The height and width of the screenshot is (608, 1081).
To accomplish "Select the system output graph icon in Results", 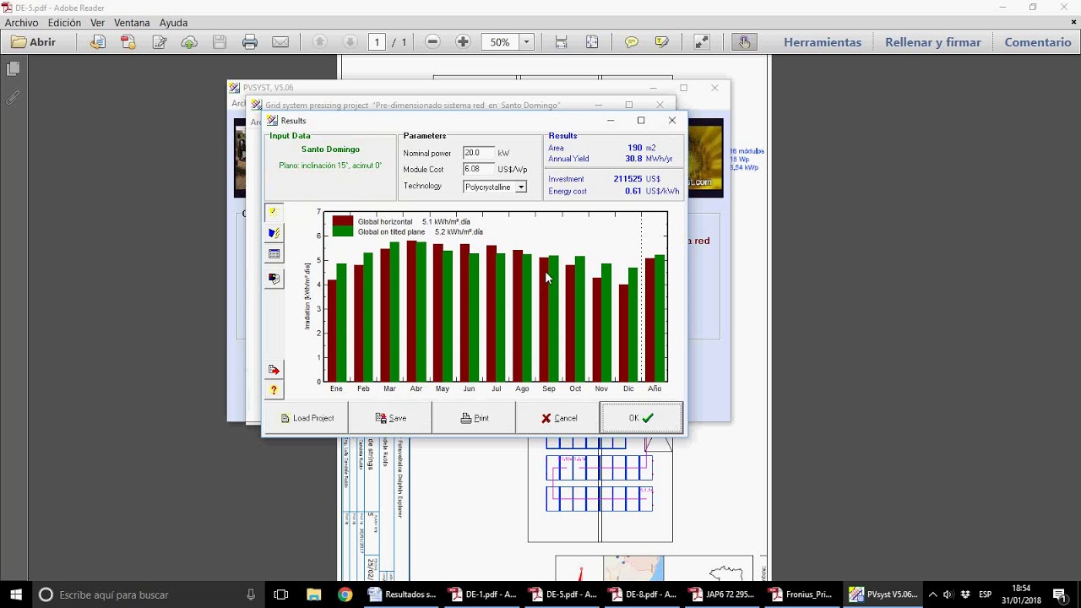I will tap(274, 233).
